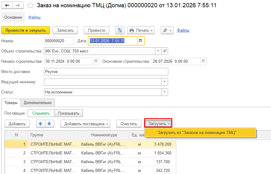The image size is (271, 174).
Task: Move the row up with the blue arrow
Action: [41, 124]
